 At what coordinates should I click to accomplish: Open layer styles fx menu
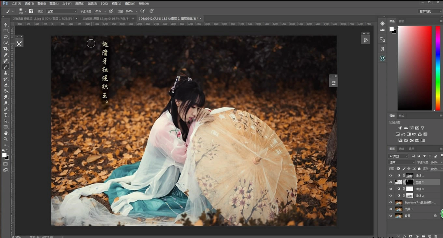click(405, 236)
